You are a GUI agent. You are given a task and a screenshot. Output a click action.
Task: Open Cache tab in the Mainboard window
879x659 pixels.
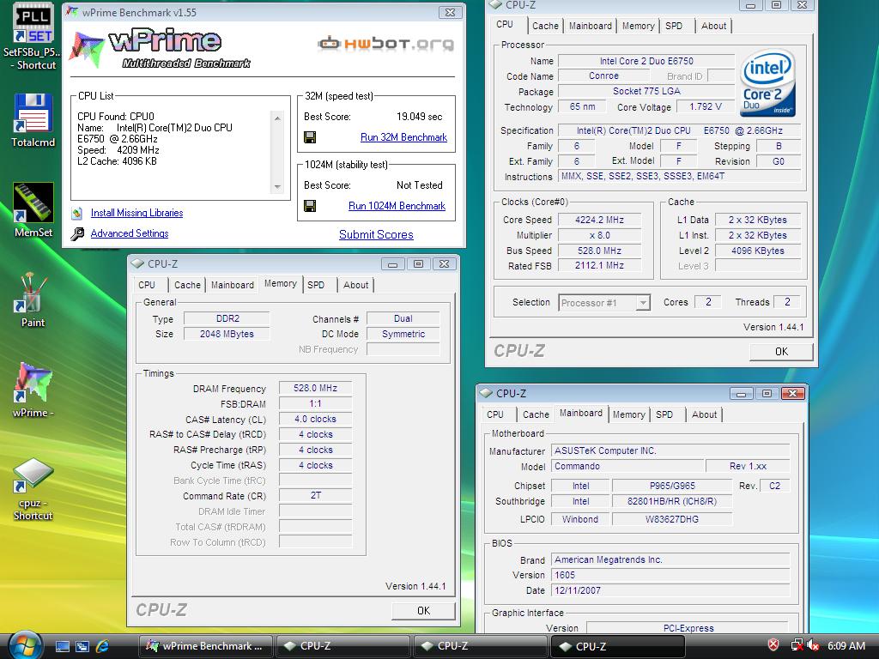pyautogui.click(x=536, y=414)
